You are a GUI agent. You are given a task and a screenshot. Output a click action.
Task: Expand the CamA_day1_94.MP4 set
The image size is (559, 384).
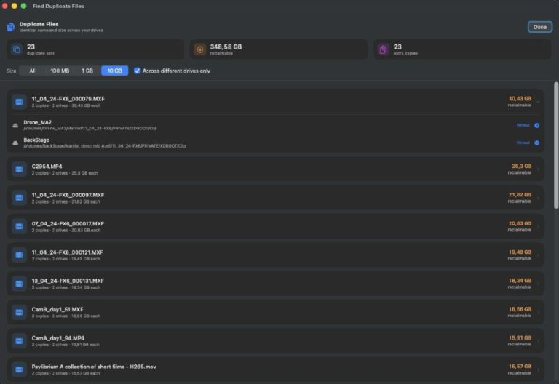tap(539, 341)
